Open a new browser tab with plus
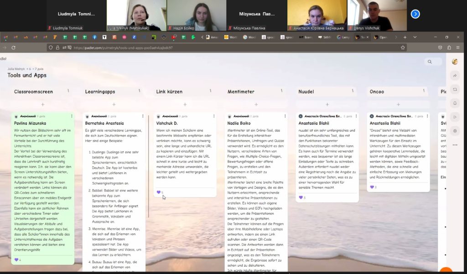This screenshot has height=274, width=467. coord(405,37)
